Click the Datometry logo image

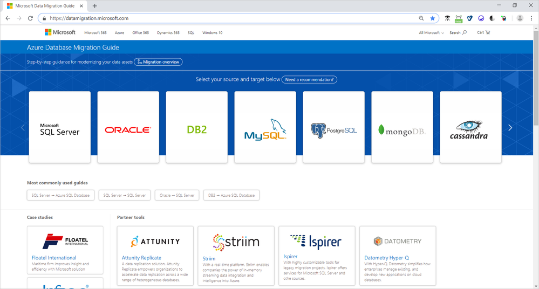pyautogui.click(x=398, y=241)
